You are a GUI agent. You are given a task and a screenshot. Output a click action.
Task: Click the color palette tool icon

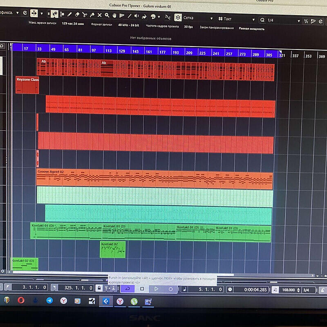tap(153, 16)
